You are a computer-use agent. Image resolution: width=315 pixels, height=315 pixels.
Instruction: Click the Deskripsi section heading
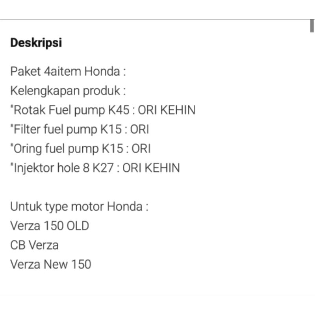point(36,43)
